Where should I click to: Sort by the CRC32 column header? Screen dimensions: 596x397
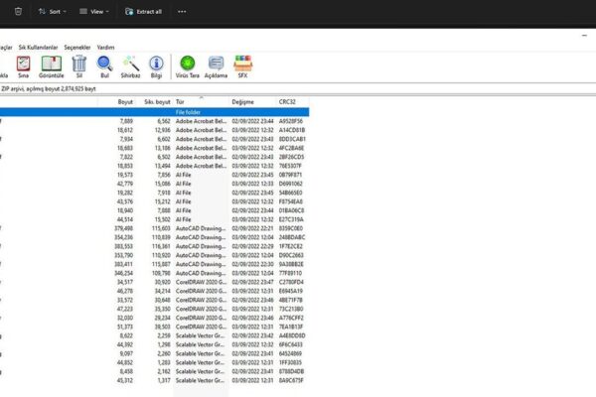[x=288, y=101]
